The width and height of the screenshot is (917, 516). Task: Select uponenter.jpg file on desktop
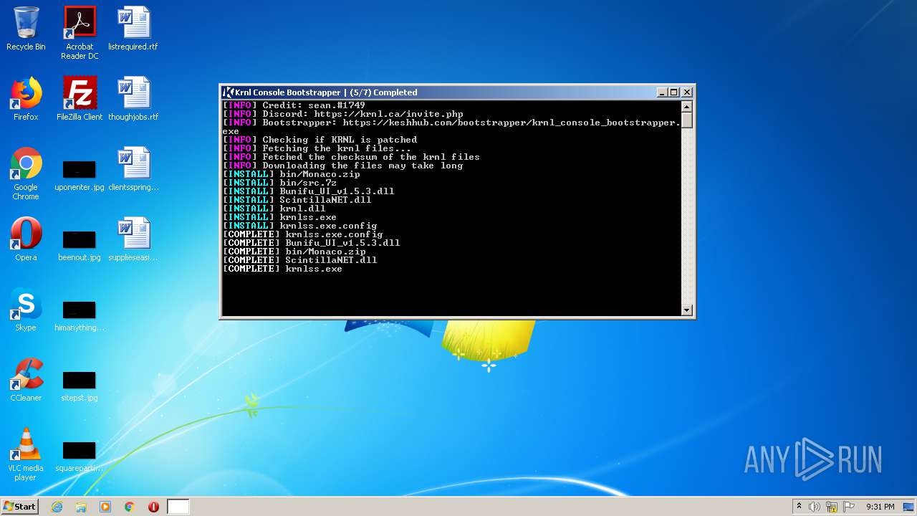[x=80, y=174]
